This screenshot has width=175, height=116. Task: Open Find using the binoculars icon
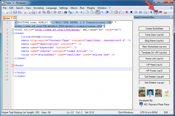66,12
